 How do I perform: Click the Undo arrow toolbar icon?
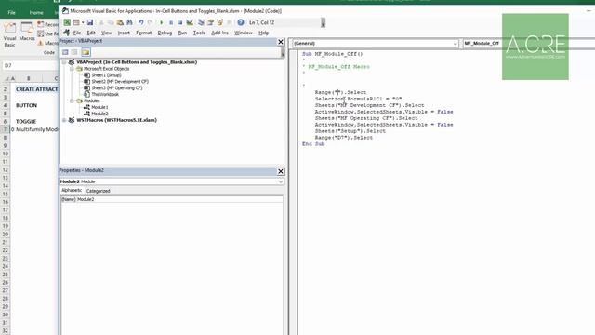140,22
